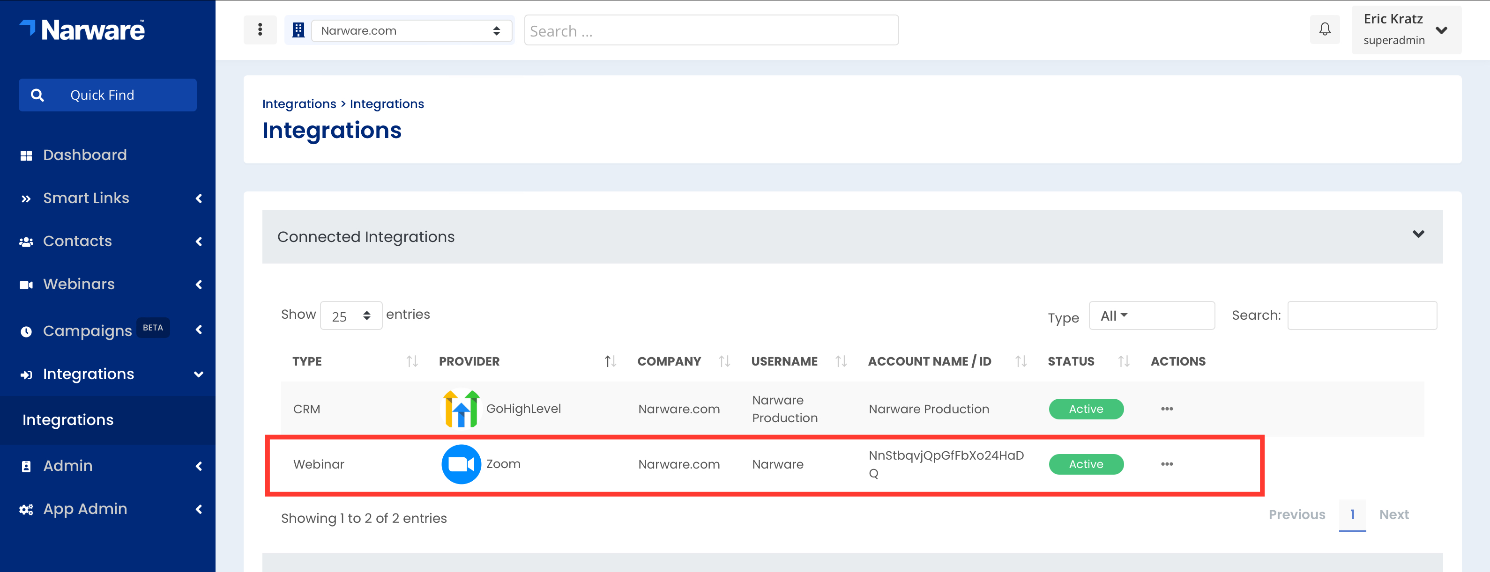
Task: Sort table by Status column
Action: point(1123,361)
